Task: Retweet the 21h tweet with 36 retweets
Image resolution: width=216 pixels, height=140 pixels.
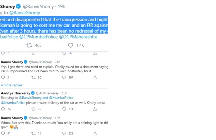Action: point(33,77)
